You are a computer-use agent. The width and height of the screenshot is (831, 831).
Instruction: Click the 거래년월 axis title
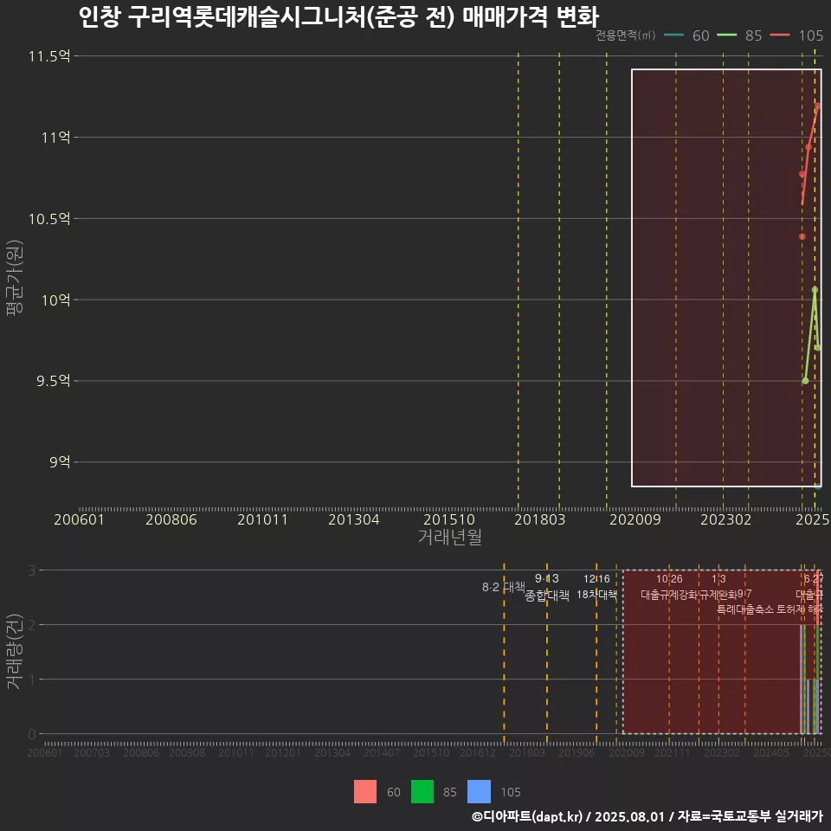click(x=450, y=537)
